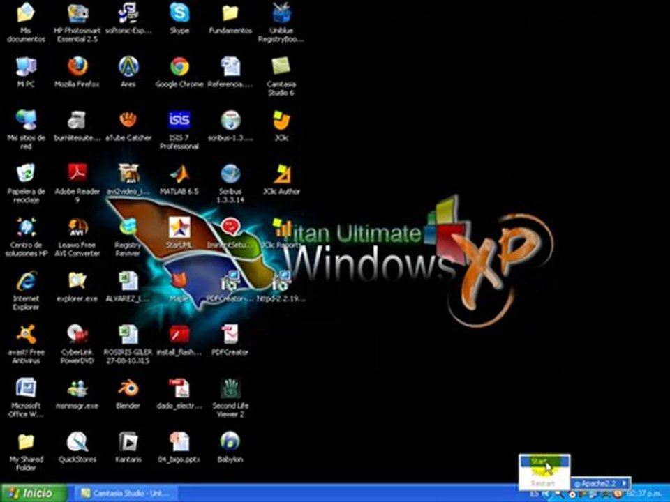670x502 pixels.
Task: Launch StarUML from the desktop
Action: (x=179, y=233)
